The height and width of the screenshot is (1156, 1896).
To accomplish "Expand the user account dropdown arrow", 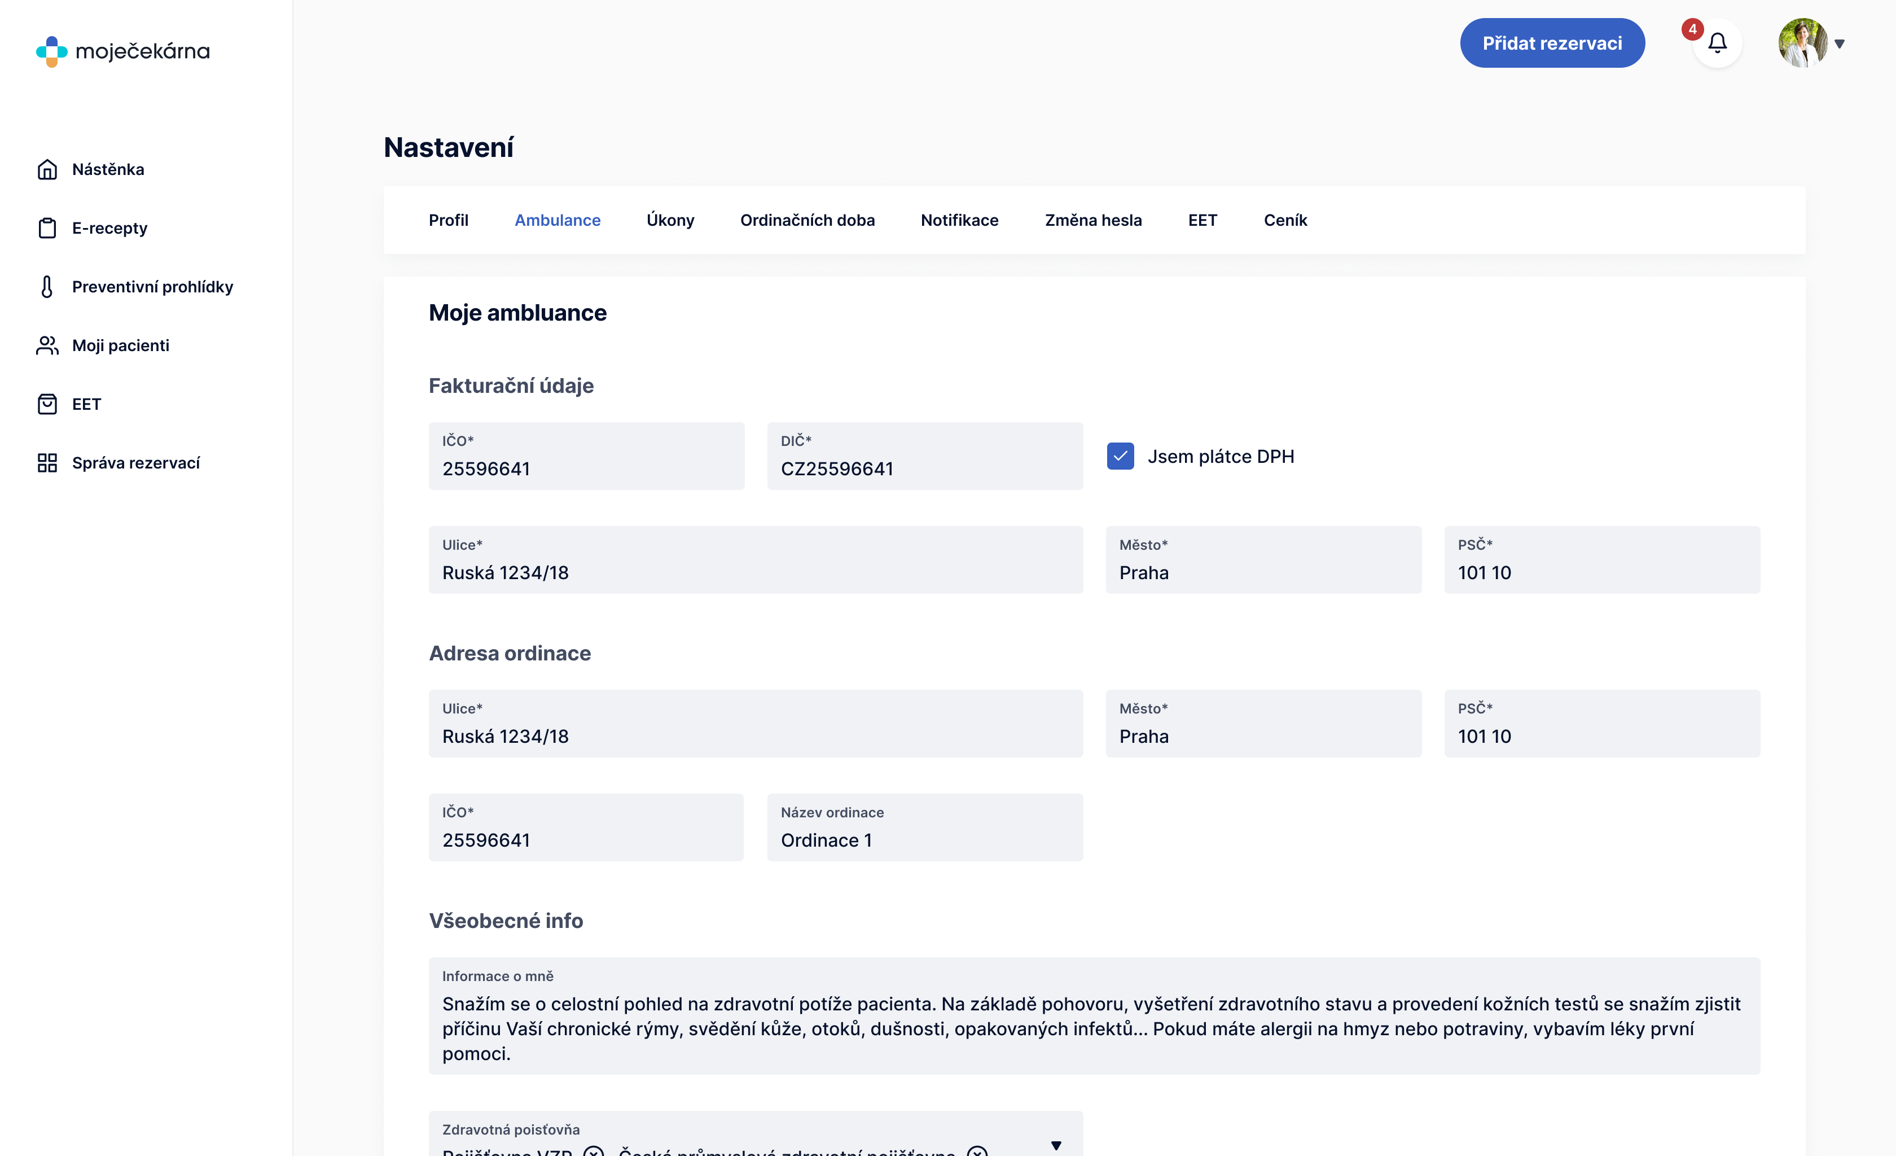I will point(1839,44).
